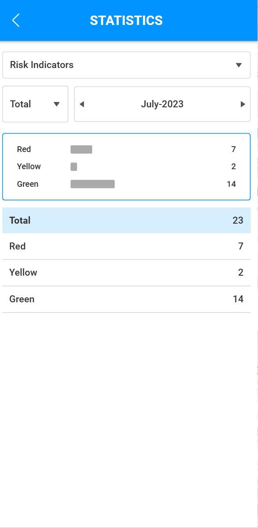Screen dimensions: 258x528
Task: Click the Green label in chart
Action: pyautogui.click(x=27, y=184)
